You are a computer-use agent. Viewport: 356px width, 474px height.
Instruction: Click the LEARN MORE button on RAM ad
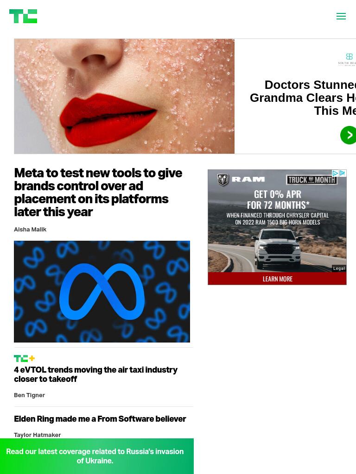(277, 279)
